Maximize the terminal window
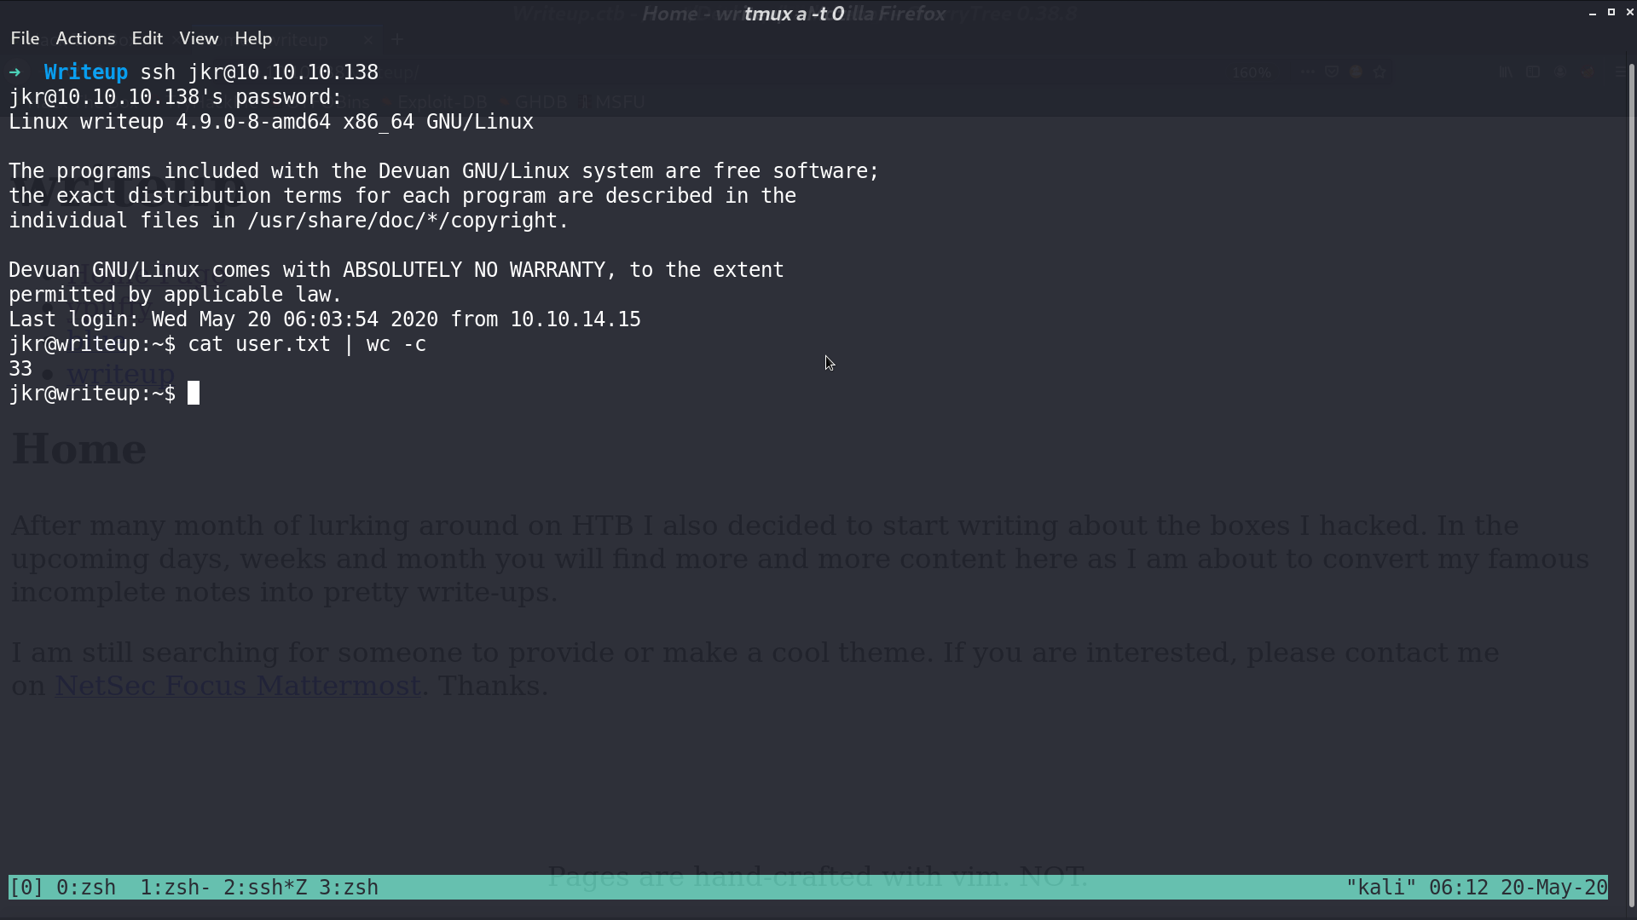 (1611, 12)
